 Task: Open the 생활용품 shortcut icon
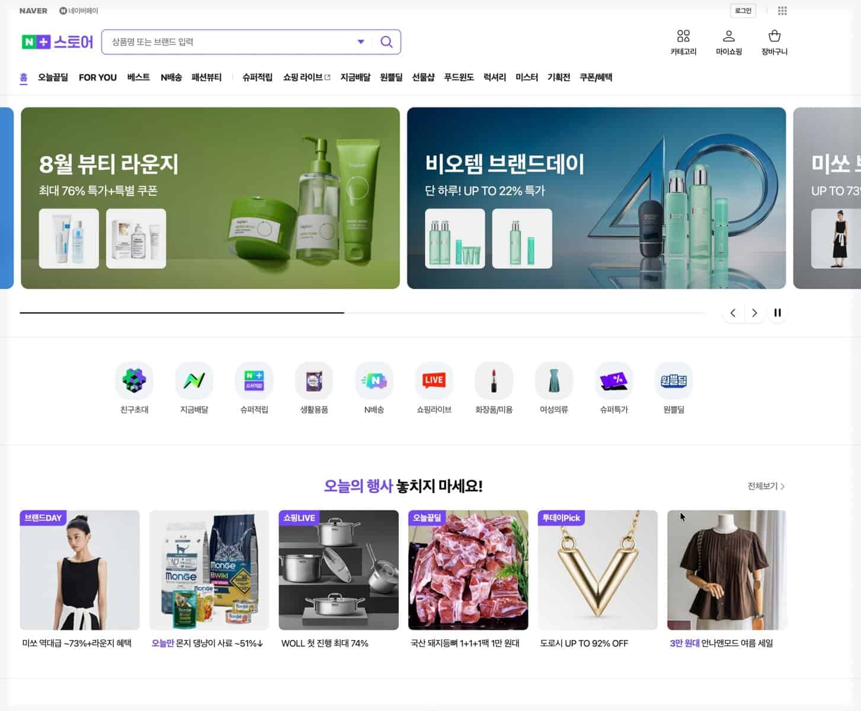(314, 381)
